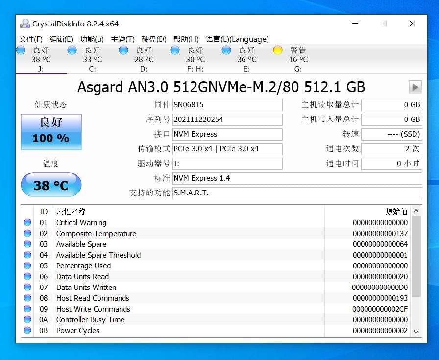This screenshot has height=360, width=439.
Task: Click the attribute list scrollbar thumb
Action: (416, 256)
